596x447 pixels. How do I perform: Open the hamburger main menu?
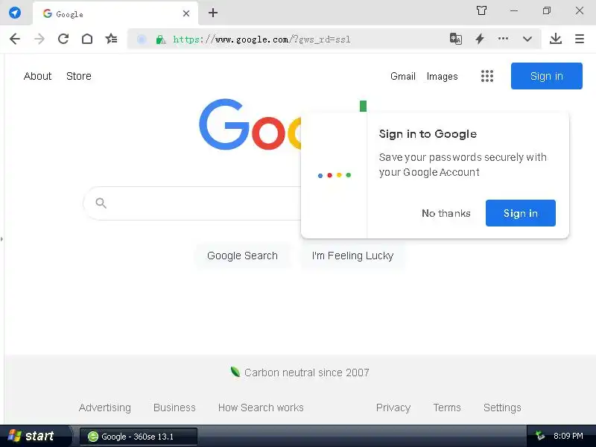click(580, 39)
